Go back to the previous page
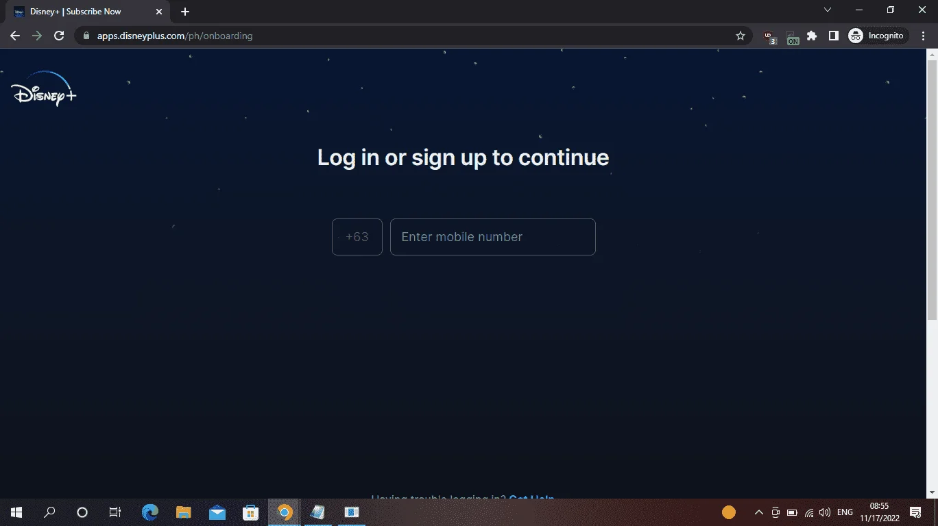This screenshot has width=938, height=526. pyautogui.click(x=15, y=36)
